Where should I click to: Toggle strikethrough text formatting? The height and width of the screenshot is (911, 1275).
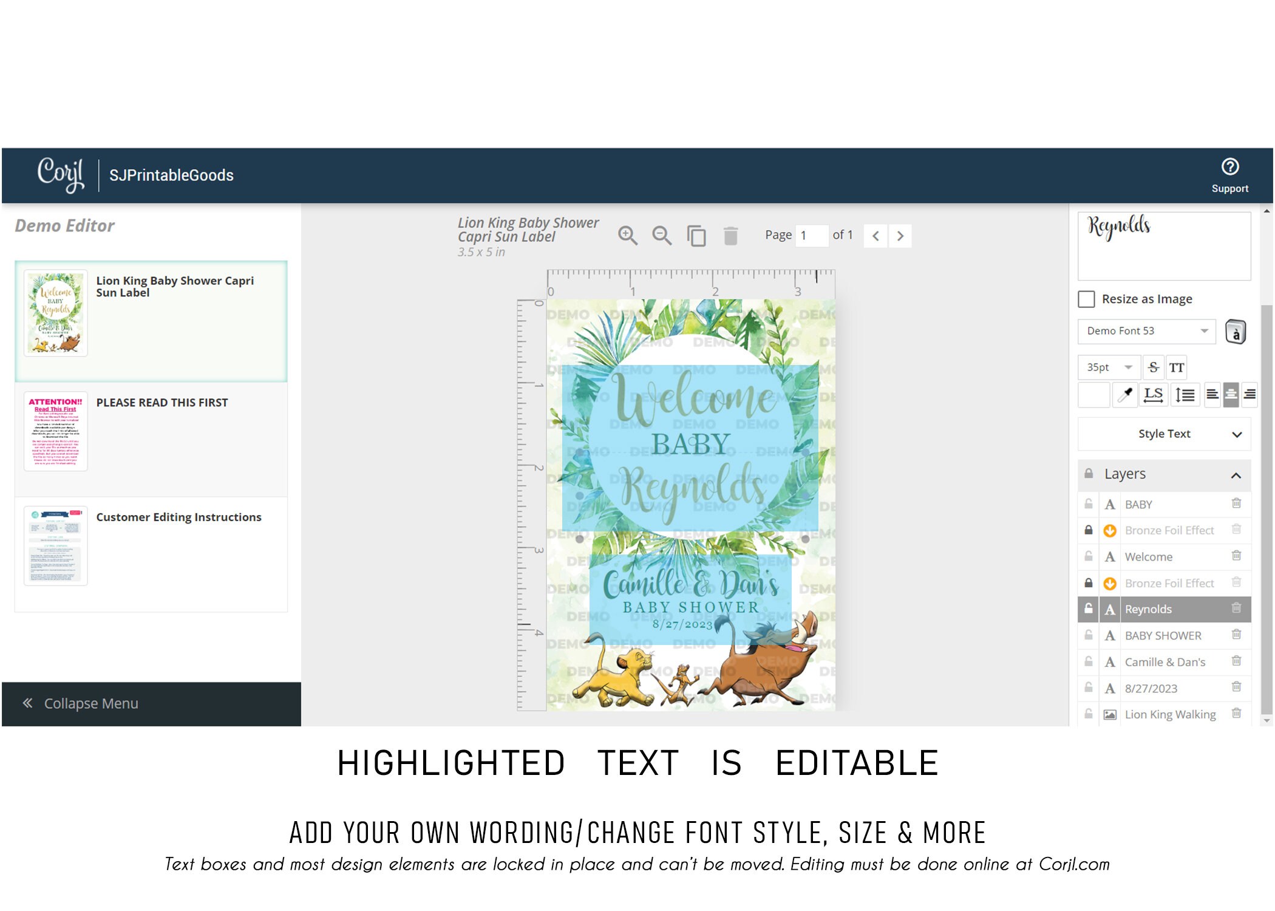1154,367
